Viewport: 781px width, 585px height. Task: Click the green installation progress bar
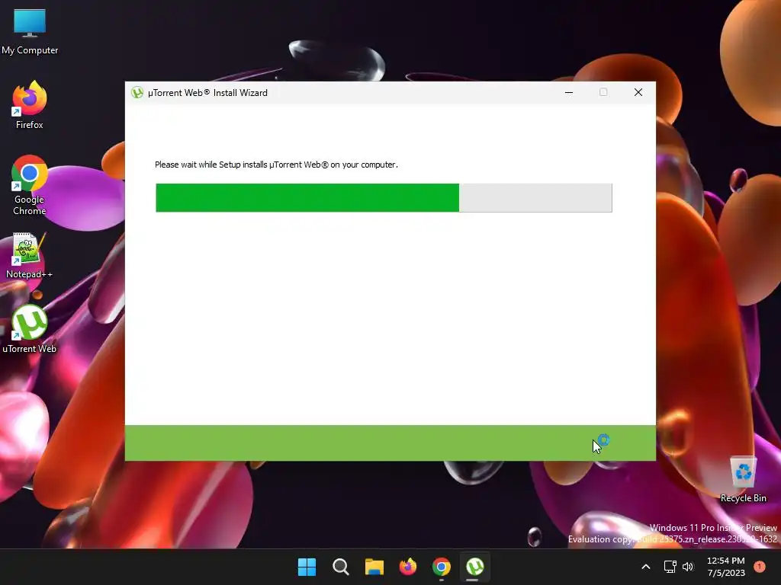(x=384, y=198)
